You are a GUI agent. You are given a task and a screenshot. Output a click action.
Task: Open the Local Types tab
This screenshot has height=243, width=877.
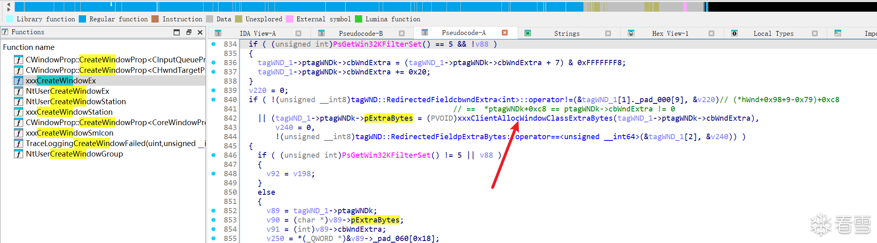pyautogui.click(x=773, y=33)
